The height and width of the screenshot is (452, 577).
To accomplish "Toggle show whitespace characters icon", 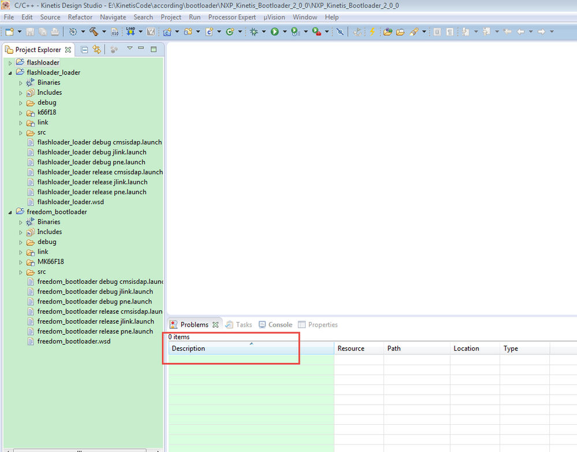I will [x=450, y=32].
